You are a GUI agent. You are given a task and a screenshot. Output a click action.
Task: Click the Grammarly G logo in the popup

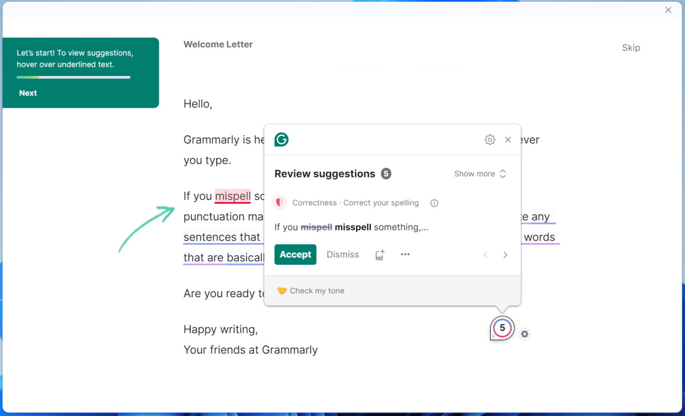pos(281,139)
